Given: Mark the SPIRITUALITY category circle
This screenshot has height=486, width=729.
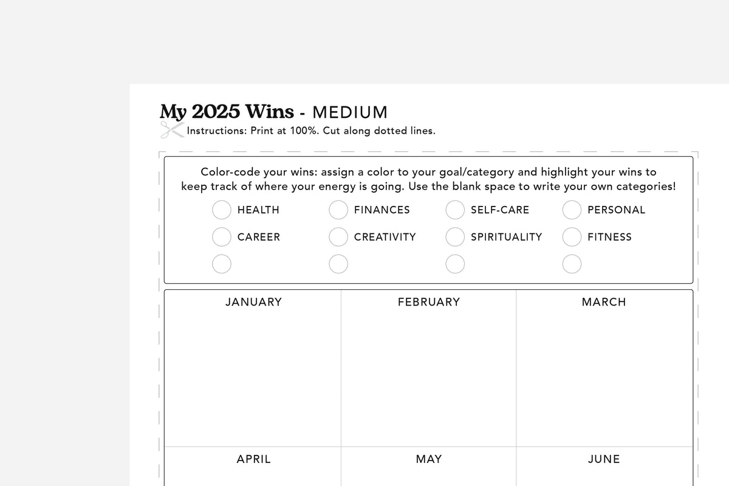Looking at the screenshot, I should pyautogui.click(x=455, y=237).
